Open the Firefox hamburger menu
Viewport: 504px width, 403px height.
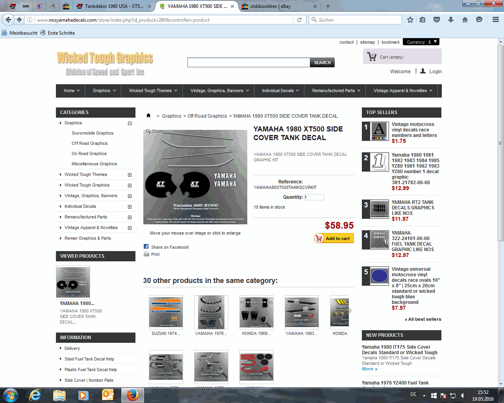click(496, 20)
